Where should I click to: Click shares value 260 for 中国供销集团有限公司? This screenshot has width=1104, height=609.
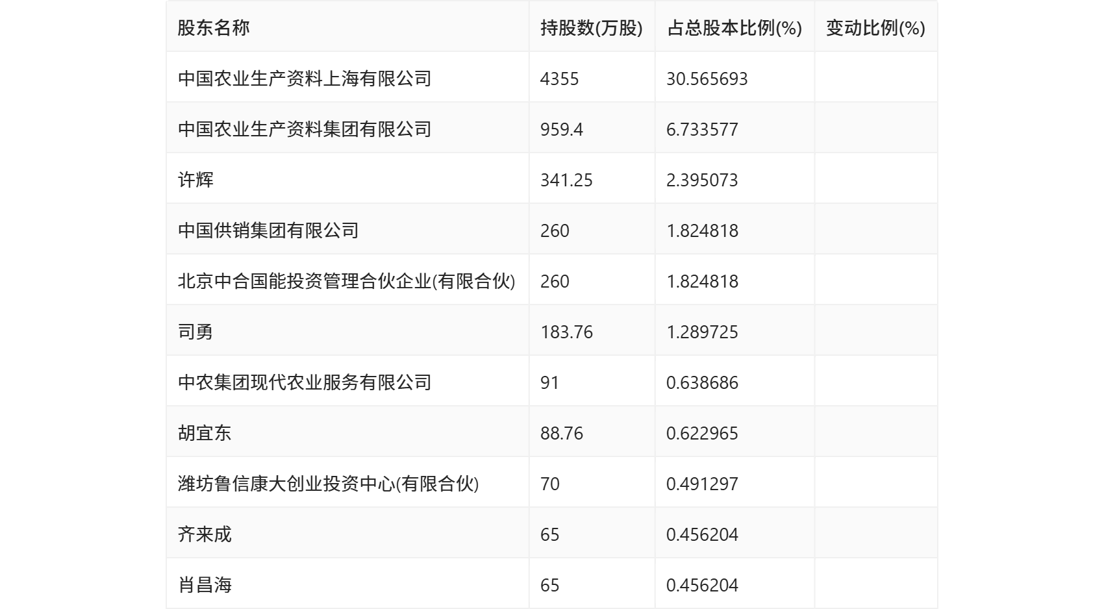[555, 230]
